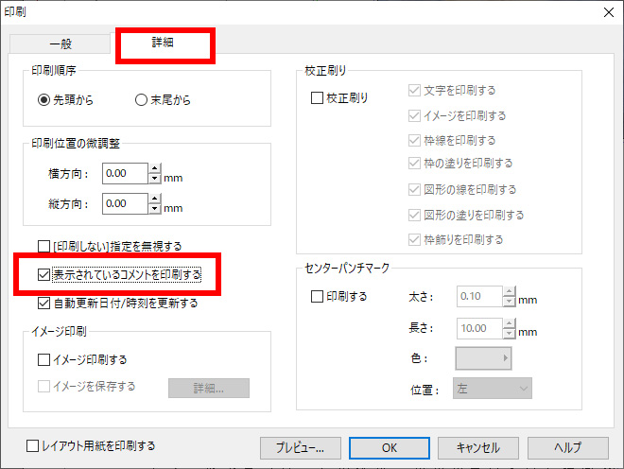Open the 位置 dropdown showing 左
The width and height of the screenshot is (624, 469).
click(493, 389)
